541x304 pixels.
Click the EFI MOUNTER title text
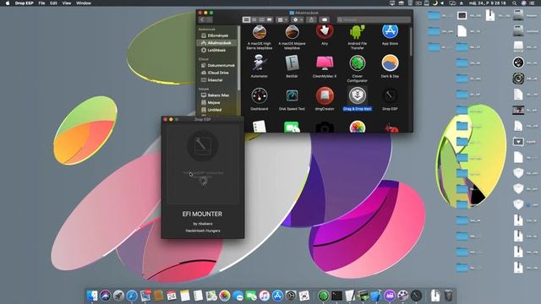202,214
